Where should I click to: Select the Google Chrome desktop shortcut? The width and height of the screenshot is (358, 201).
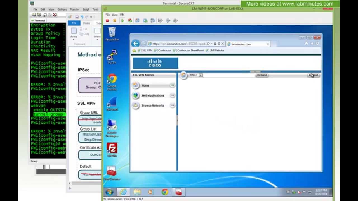coord(112,82)
